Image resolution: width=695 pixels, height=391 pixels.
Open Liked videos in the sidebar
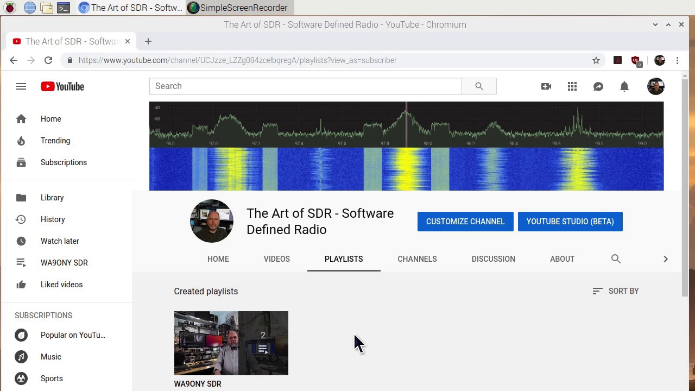[x=66, y=285]
